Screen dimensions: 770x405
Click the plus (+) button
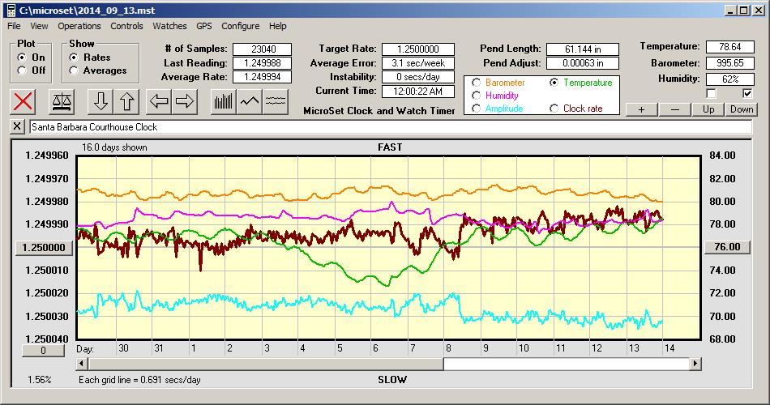tap(641, 109)
